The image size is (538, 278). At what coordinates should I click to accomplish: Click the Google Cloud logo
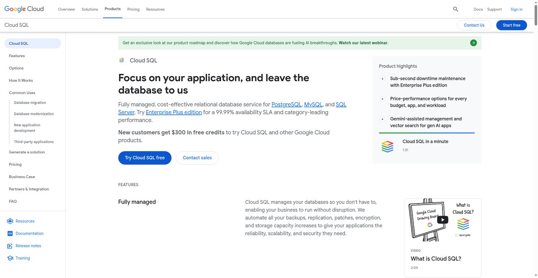pos(24,9)
